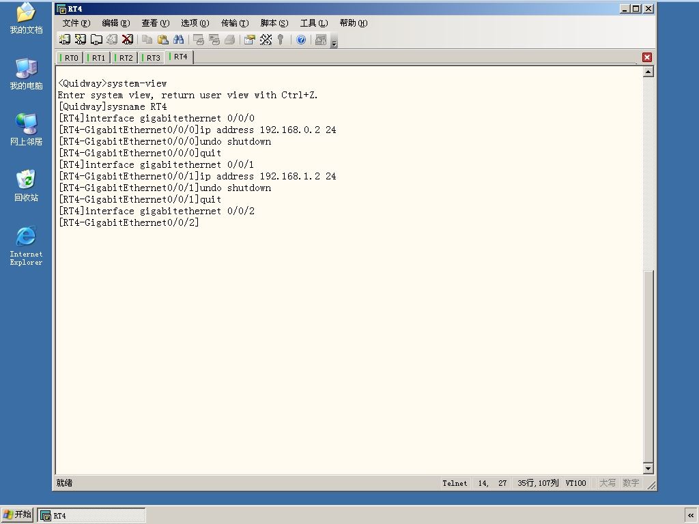Screen dimensions: 699x524
Task: Click the Connect toolbar icon
Action: 65,40
